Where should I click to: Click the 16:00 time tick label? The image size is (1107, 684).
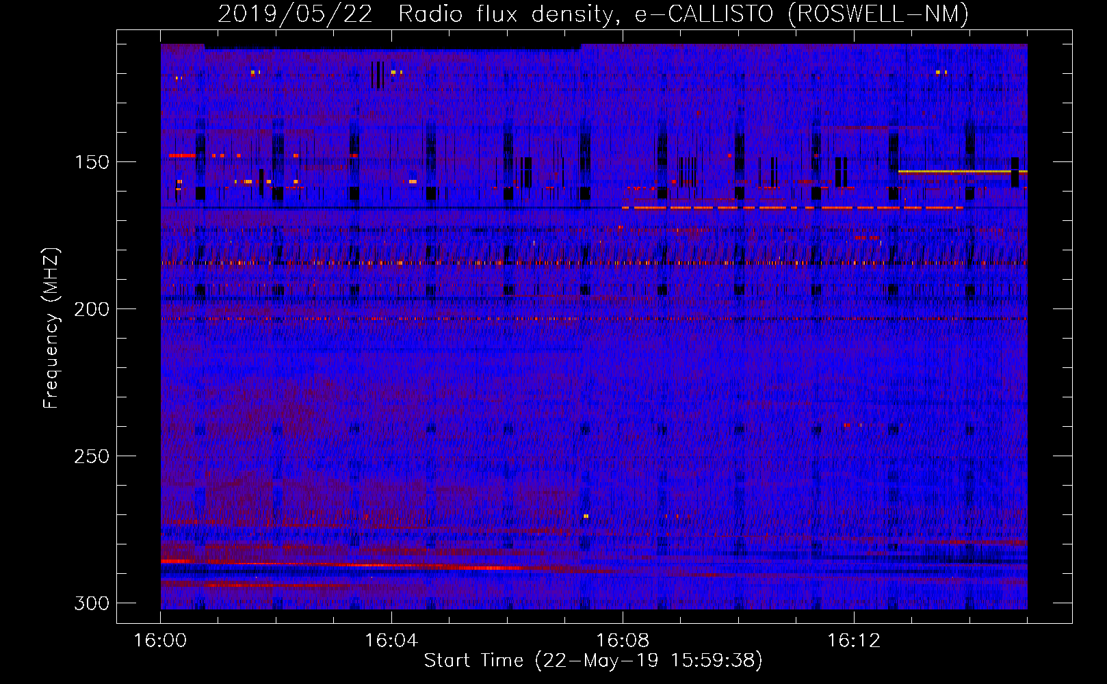coord(160,641)
